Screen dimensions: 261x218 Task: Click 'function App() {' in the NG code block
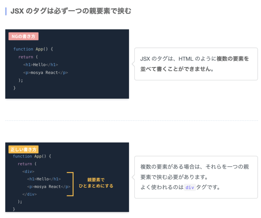tap(33, 49)
